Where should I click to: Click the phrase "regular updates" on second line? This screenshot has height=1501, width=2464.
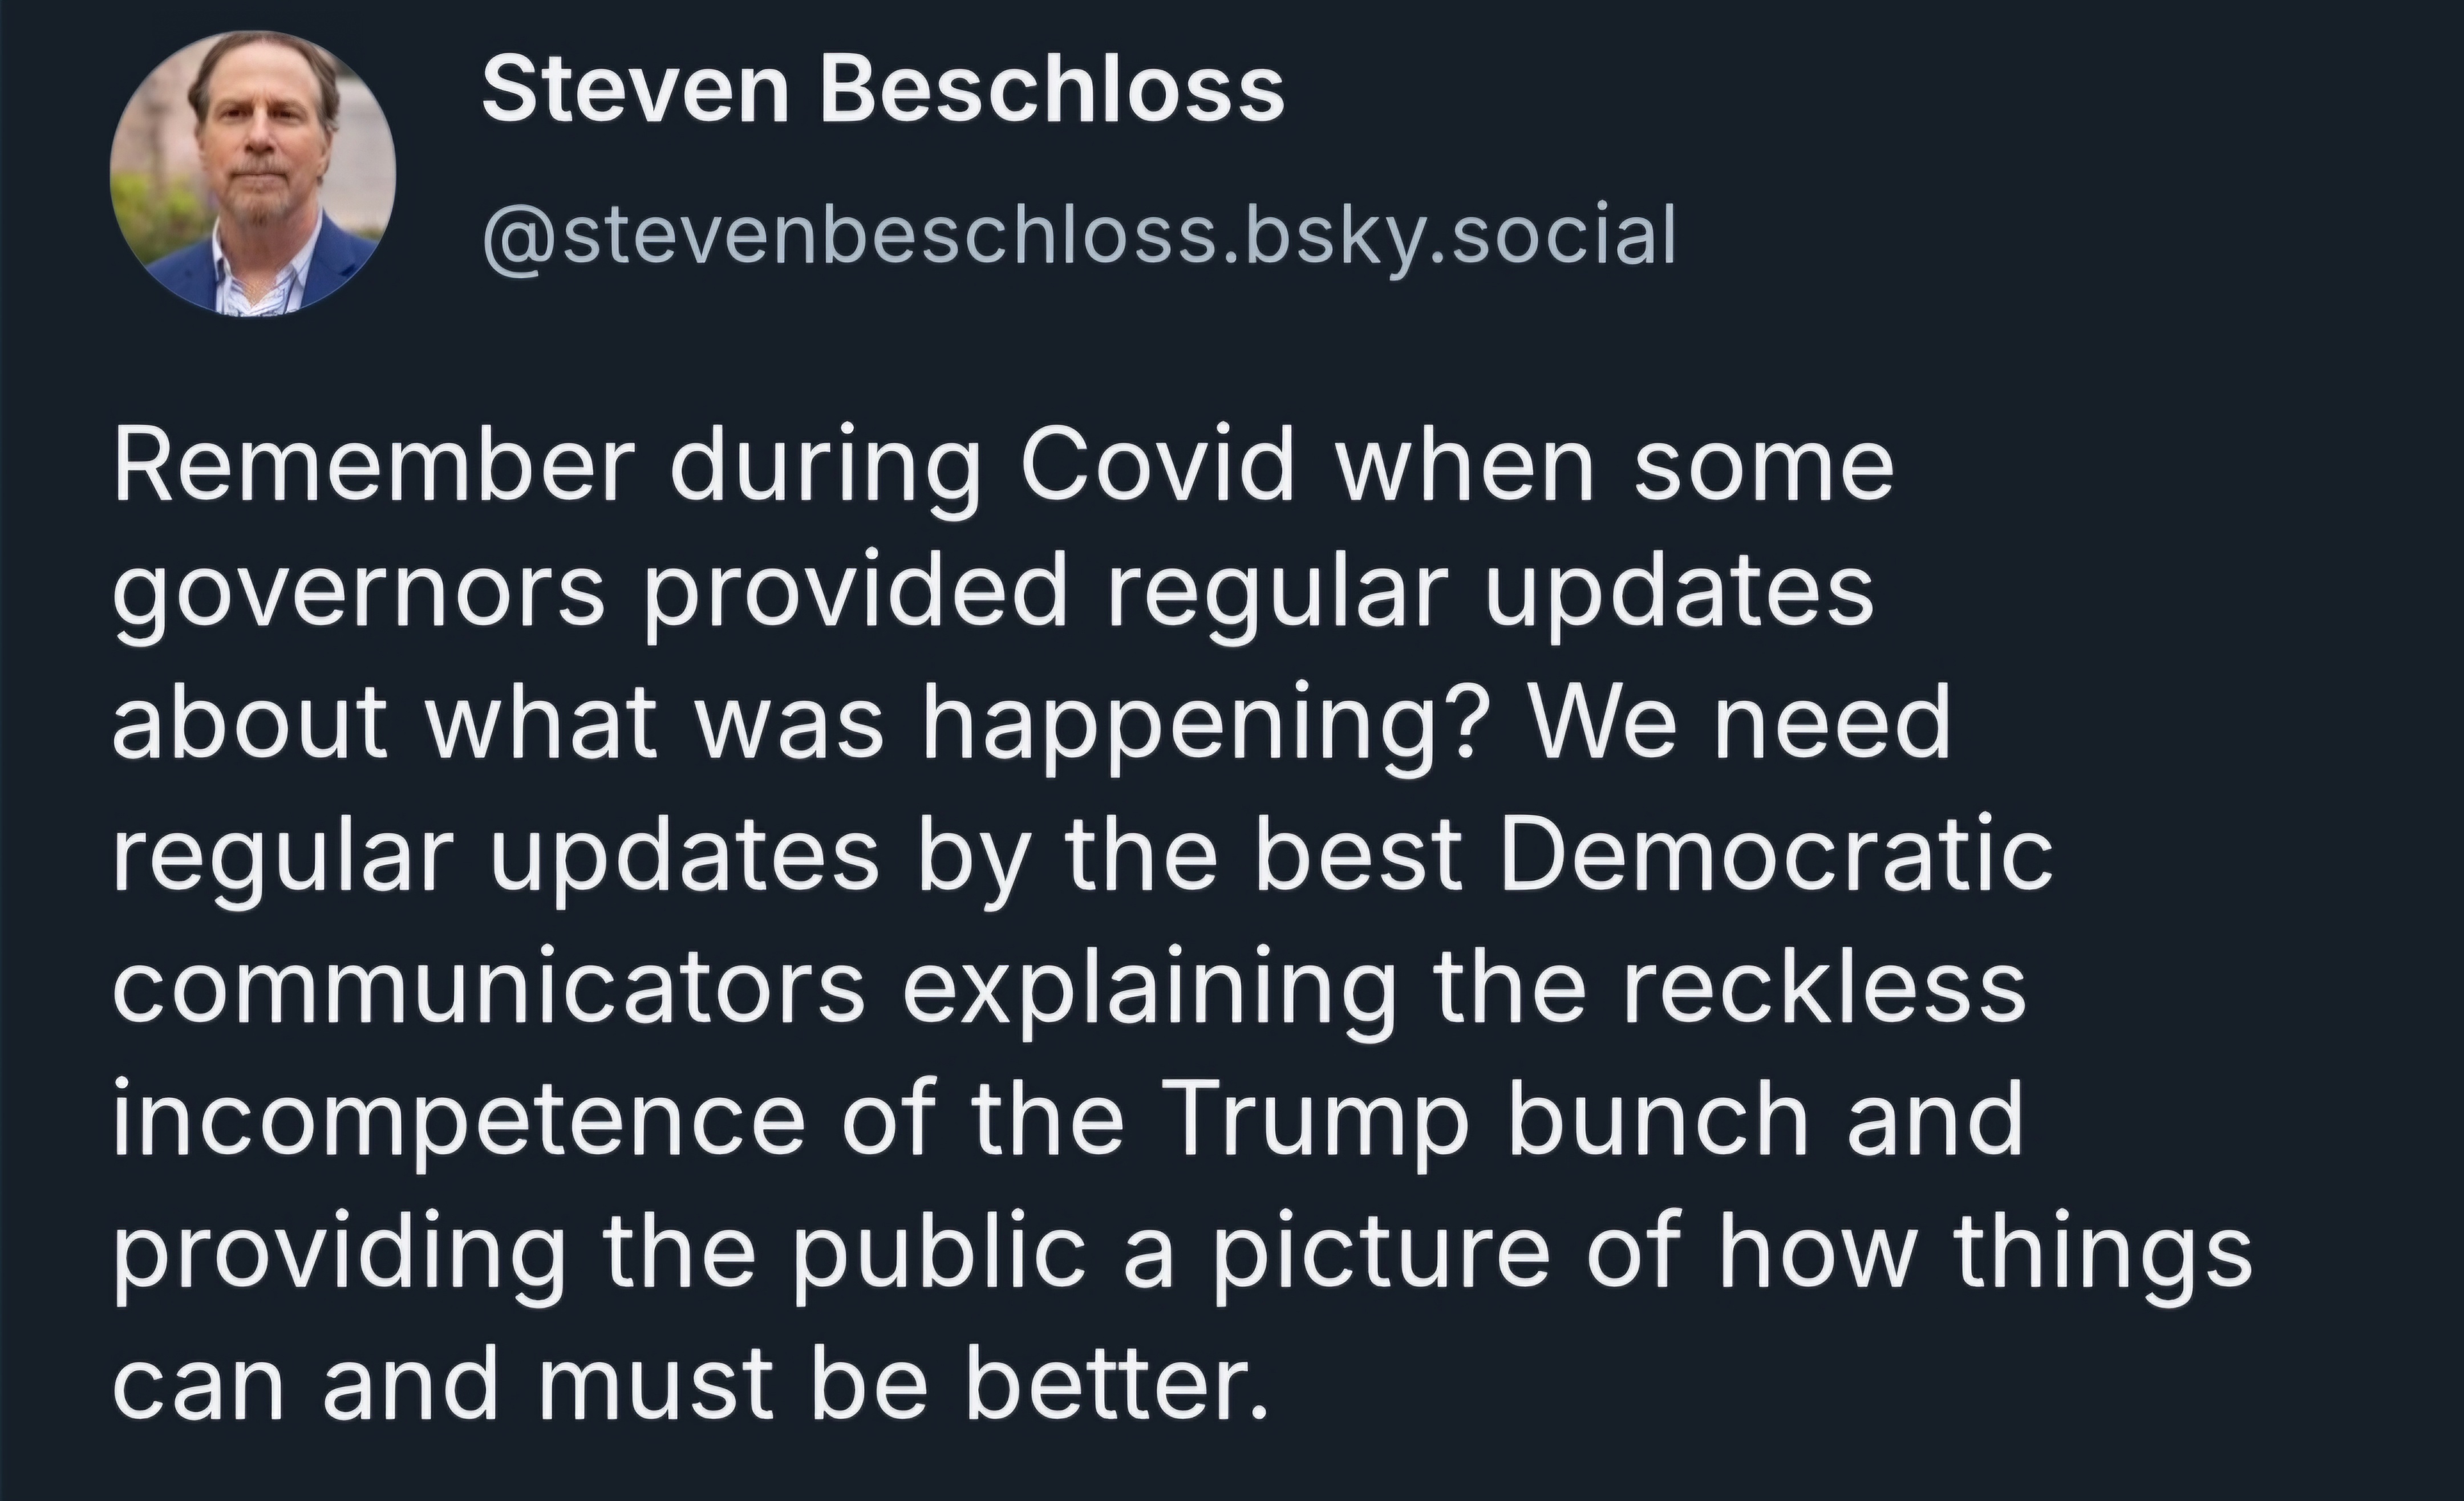point(1489,598)
